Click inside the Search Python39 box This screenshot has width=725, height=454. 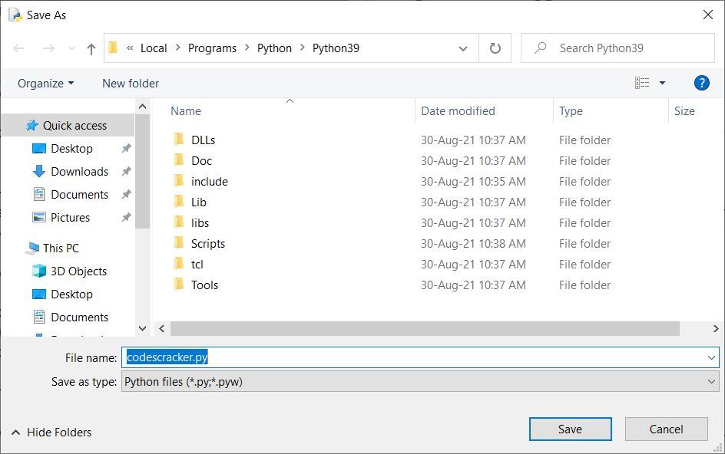click(x=617, y=48)
